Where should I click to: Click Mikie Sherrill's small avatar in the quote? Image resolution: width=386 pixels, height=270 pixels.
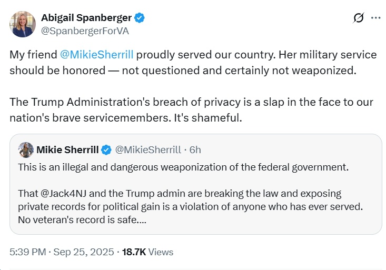(x=26, y=149)
